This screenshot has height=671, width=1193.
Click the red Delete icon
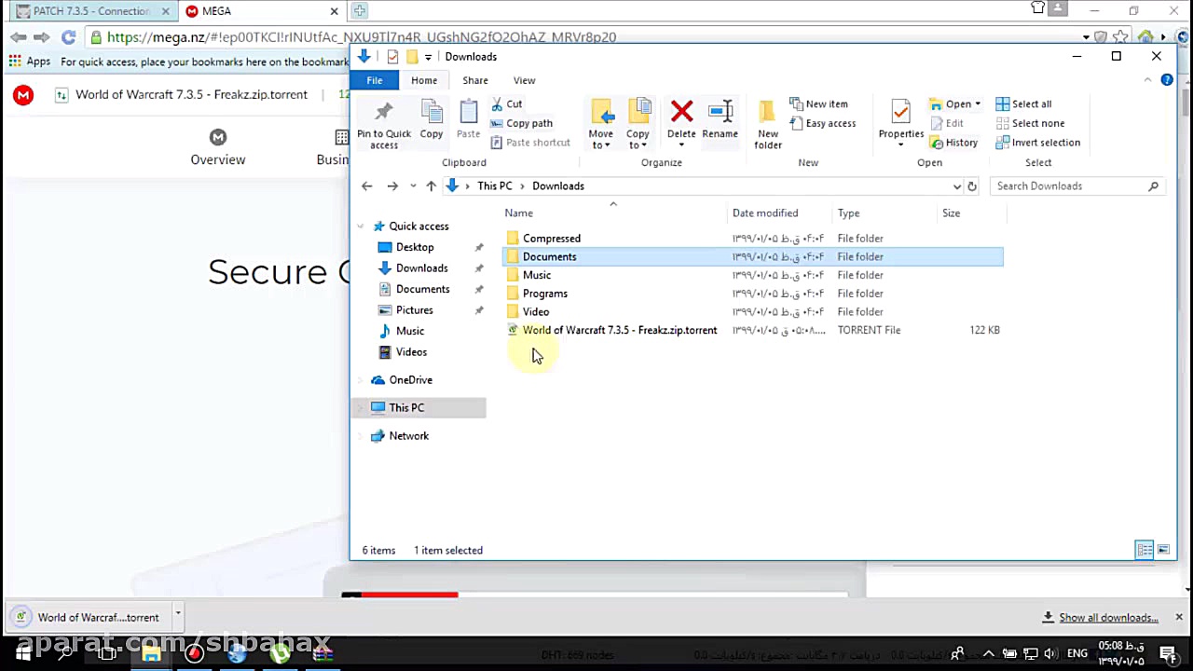(x=681, y=113)
